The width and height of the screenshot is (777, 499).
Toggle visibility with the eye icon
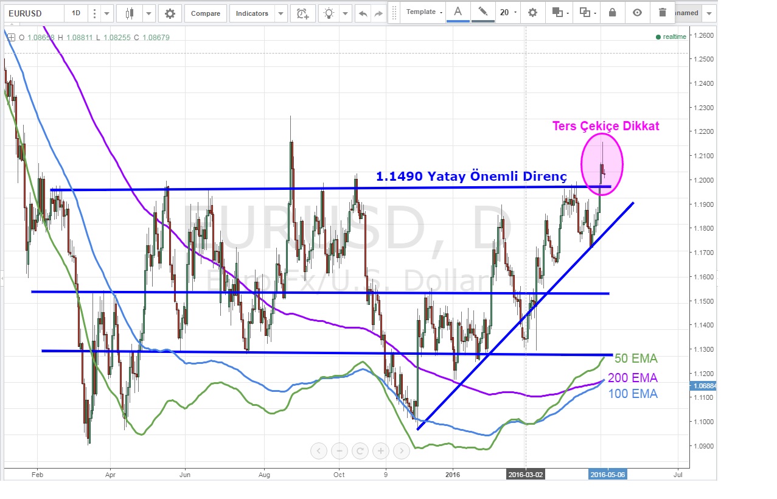[x=637, y=12]
